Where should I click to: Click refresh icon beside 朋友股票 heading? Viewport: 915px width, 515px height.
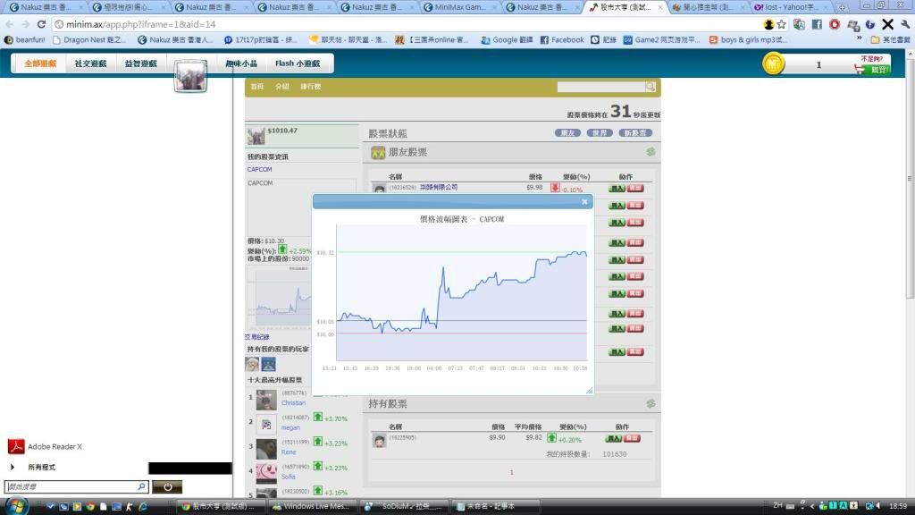pyautogui.click(x=651, y=153)
